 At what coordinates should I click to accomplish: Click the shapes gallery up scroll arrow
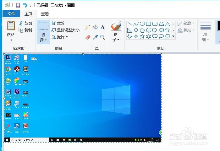(x=173, y=24)
